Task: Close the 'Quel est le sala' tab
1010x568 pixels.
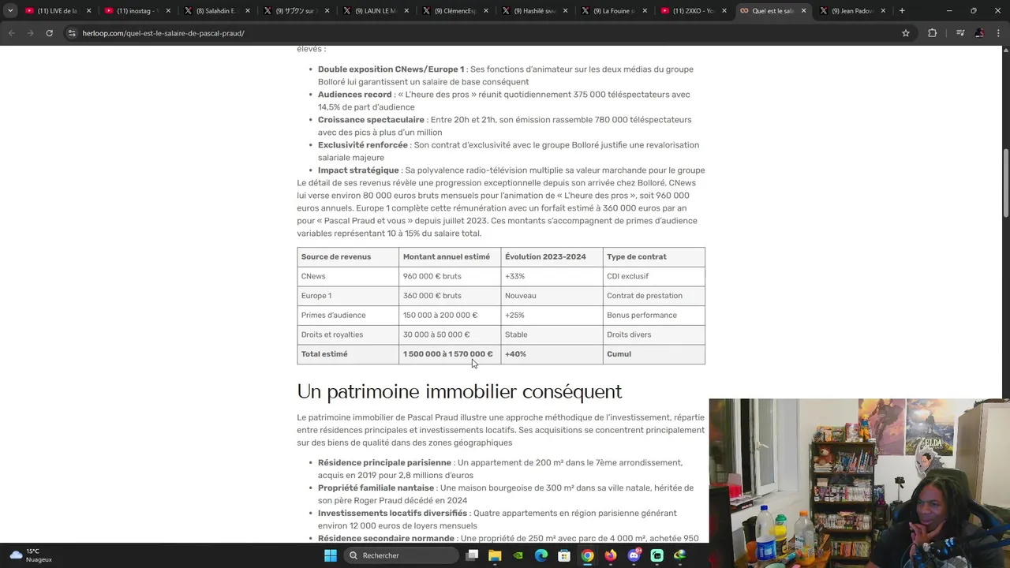Action: [803, 11]
